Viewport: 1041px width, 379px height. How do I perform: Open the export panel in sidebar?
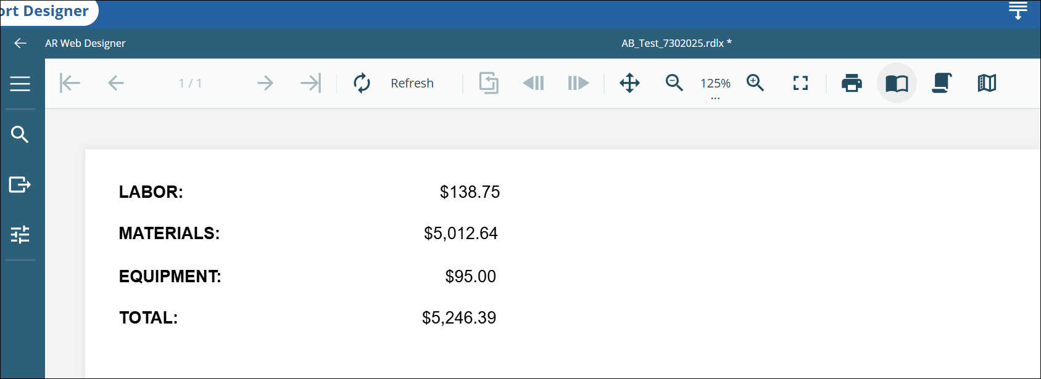[x=20, y=184]
